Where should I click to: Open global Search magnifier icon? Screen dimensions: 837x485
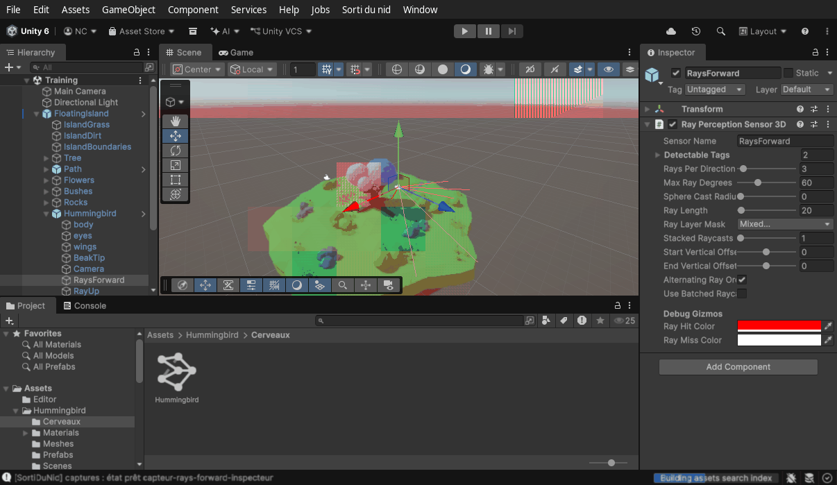tap(721, 31)
